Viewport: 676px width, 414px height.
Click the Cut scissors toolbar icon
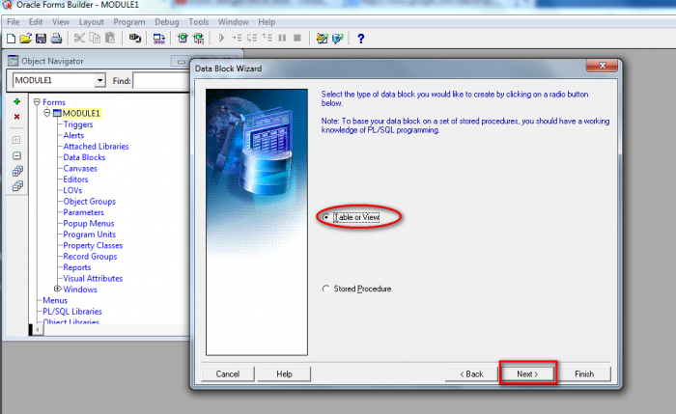[79, 39]
